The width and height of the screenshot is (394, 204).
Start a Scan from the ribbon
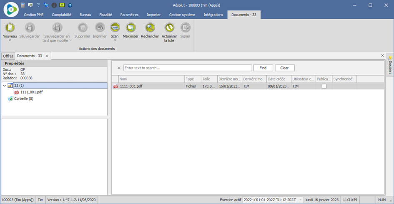coord(115,27)
